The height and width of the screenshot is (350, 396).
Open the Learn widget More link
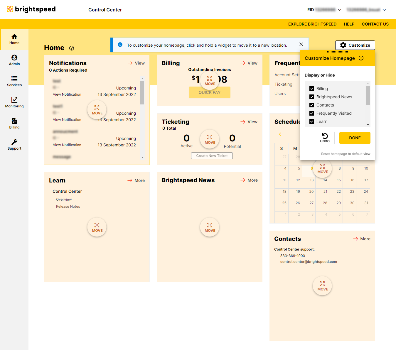[x=136, y=180]
